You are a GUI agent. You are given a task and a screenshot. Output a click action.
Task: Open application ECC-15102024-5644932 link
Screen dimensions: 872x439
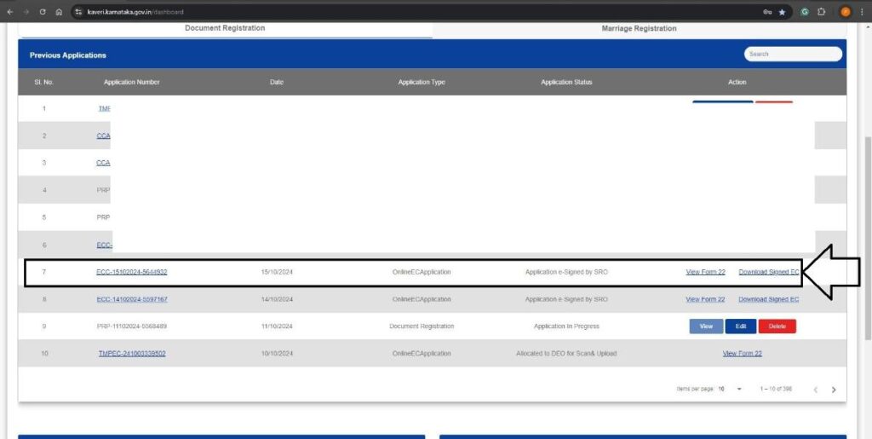click(x=131, y=273)
